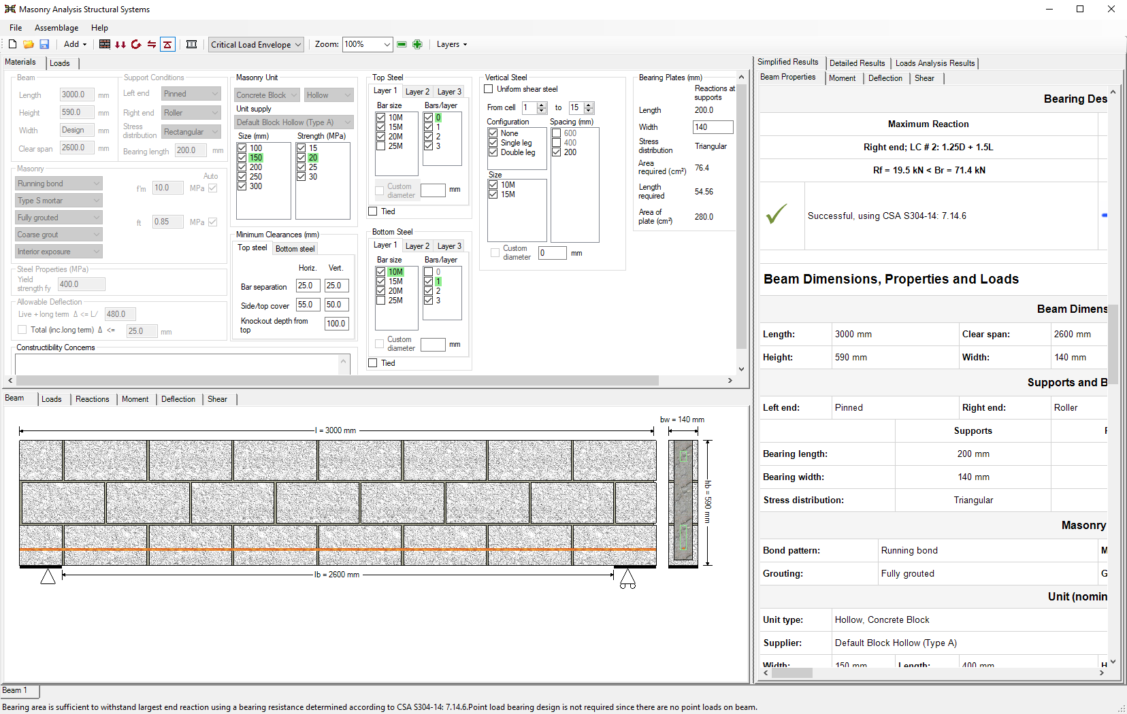Save the project with the floppy disk icon
Image resolution: width=1127 pixels, height=714 pixels.
coord(44,44)
